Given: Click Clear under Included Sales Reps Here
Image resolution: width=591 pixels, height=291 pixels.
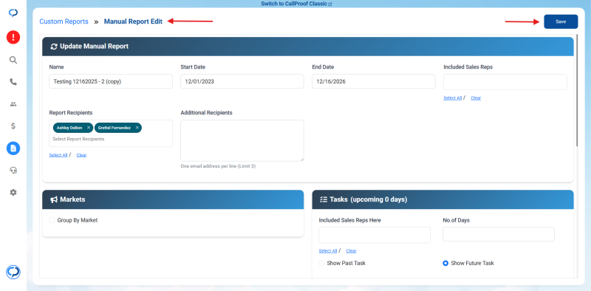Looking at the screenshot, I should 352,251.
